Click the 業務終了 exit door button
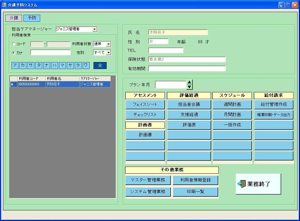300x221 pixels. click(x=258, y=184)
